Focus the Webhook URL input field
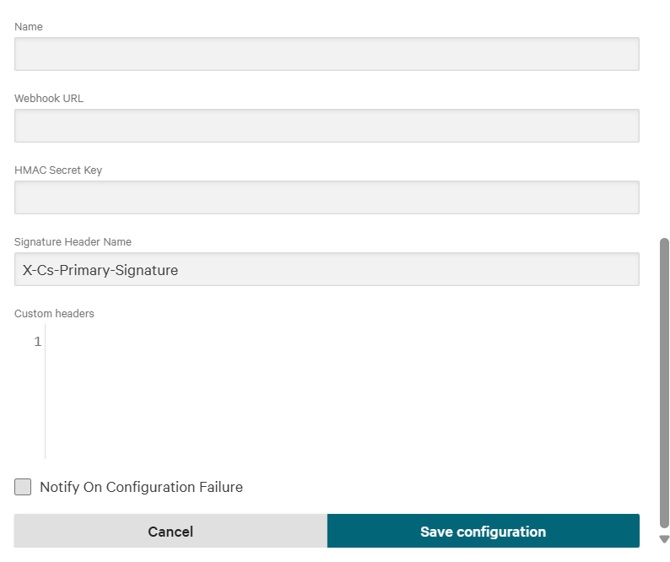The width and height of the screenshot is (670, 562). point(327,126)
